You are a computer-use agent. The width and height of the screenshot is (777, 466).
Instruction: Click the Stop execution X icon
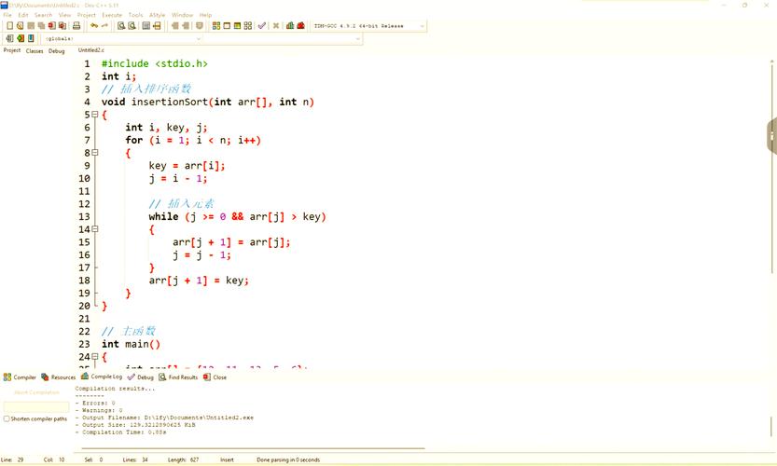pyautogui.click(x=275, y=26)
